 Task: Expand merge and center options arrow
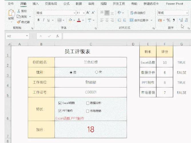(x=152, y=20)
